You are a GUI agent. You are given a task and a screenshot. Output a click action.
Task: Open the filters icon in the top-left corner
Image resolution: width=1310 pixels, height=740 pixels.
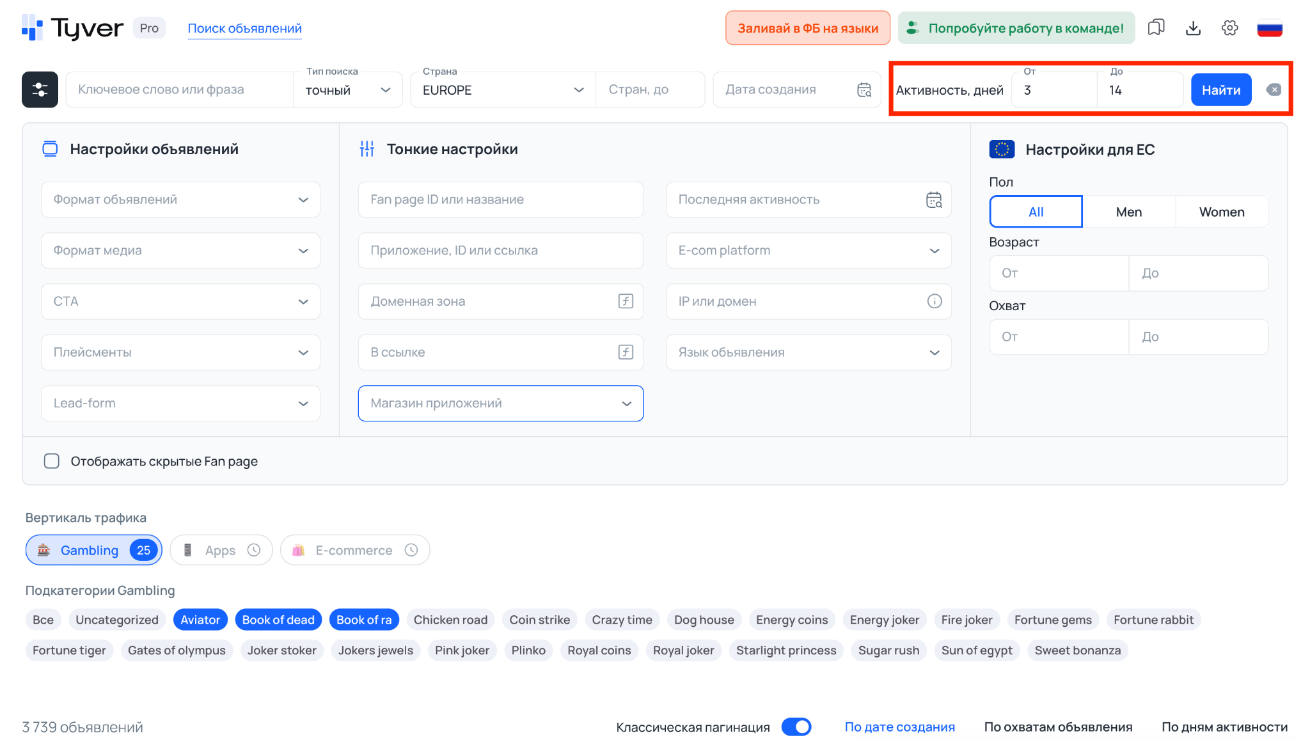pyautogui.click(x=39, y=90)
